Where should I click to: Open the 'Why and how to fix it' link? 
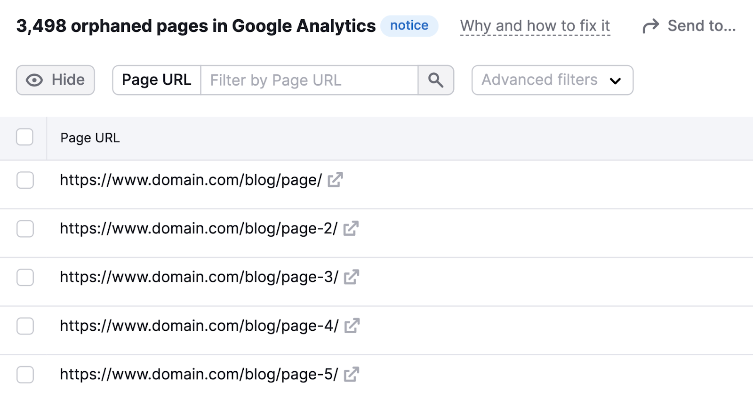[535, 26]
